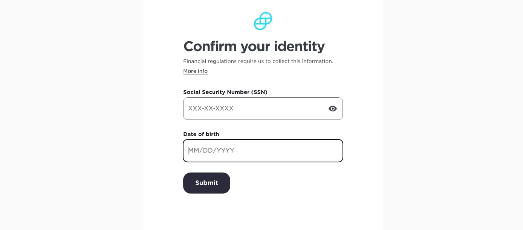This screenshot has height=230, width=523.
Task: Click the XXX-XX-XXXX placeholder text
Action: click(x=211, y=109)
